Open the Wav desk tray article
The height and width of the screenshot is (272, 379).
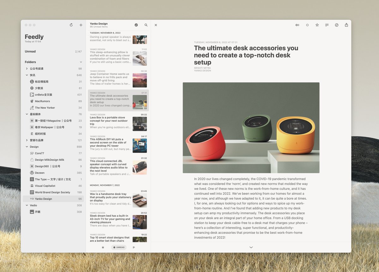118,198
